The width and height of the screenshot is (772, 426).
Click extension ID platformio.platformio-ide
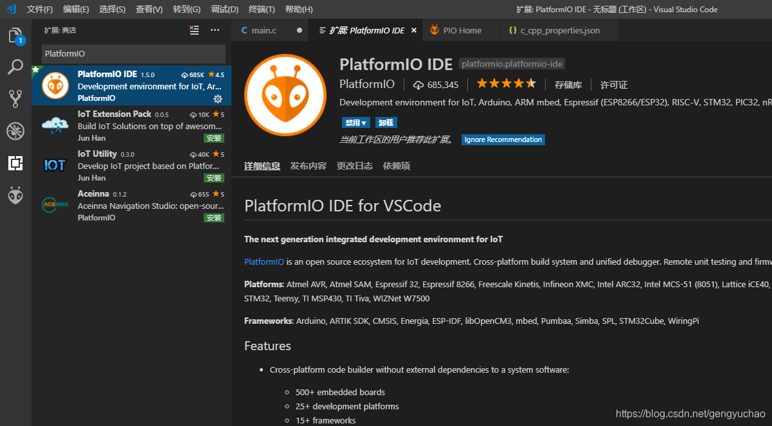512,64
